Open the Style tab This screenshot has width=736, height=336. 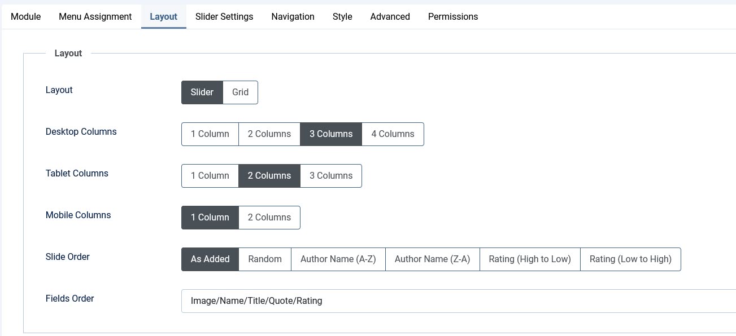(342, 16)
